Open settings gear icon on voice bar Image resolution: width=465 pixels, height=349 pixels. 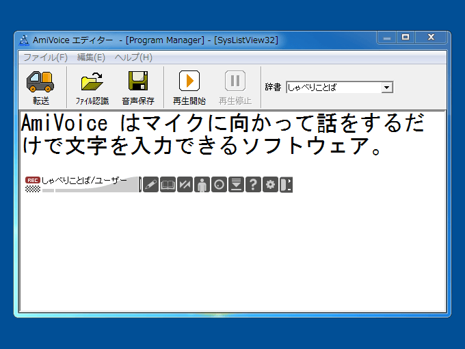click(271, 185)
